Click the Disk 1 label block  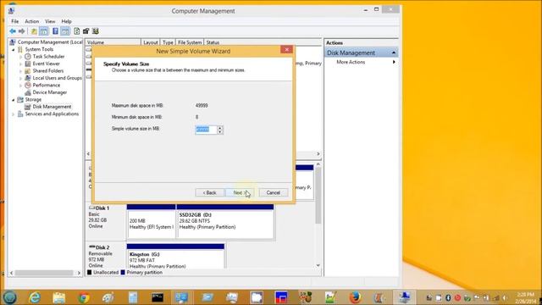[x=105, y=221]
